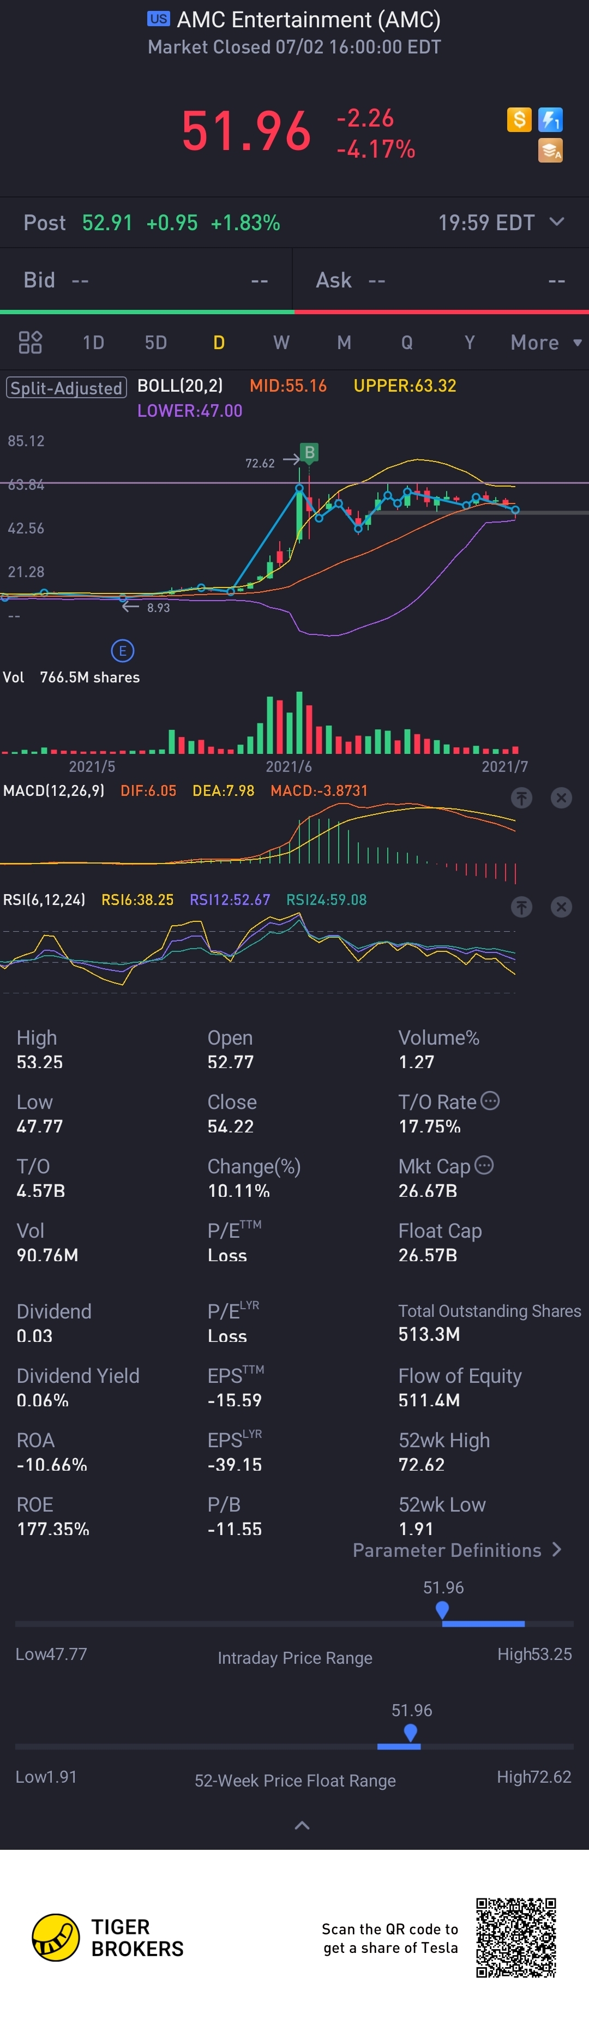Tap the Mkt Cap value 26.67B
This screenshot has height=2026, width=589.
[428, 1191]
